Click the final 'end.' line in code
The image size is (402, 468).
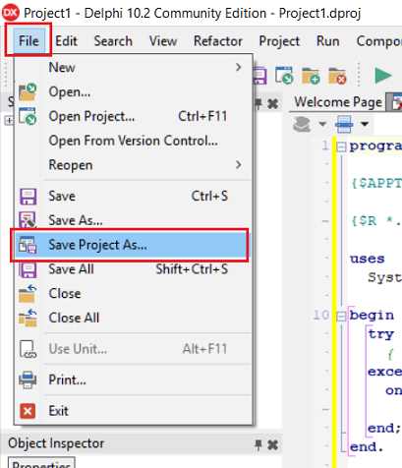367,447
